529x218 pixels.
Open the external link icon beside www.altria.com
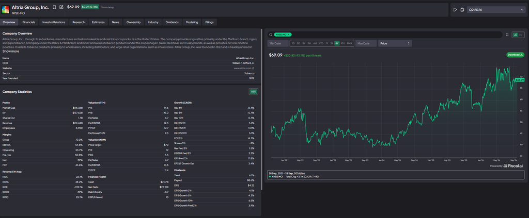tap(253, 69)
